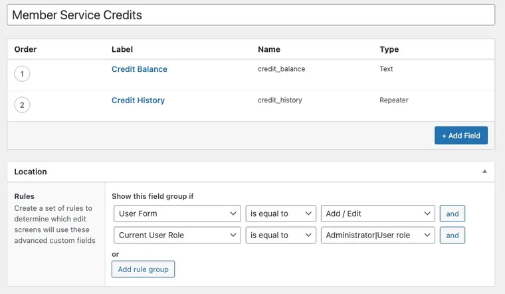The height and width of the screenshot is (294, 505).
Task: Open the Administrator|User role value dropdown
Action: pos(378,235)
